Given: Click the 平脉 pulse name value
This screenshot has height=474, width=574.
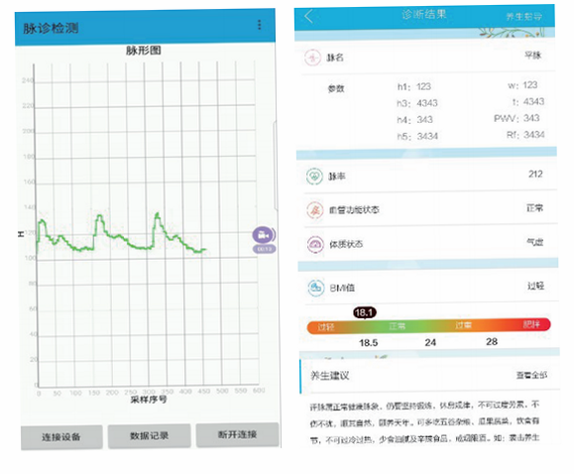Looking at the screenshot, I should pos(532,56).
